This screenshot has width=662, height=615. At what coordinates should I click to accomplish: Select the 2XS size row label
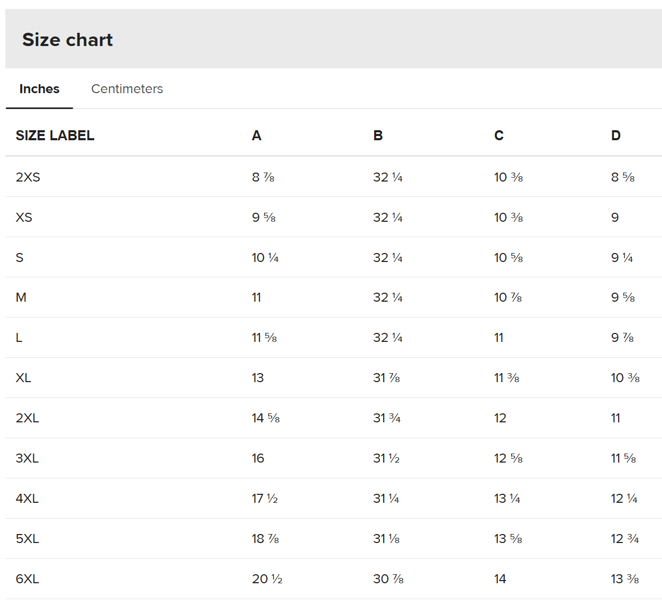click(x=28, y=177)
